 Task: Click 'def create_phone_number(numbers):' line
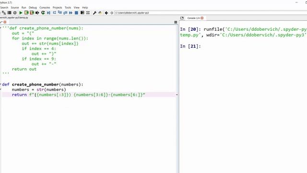pos(43,85)
